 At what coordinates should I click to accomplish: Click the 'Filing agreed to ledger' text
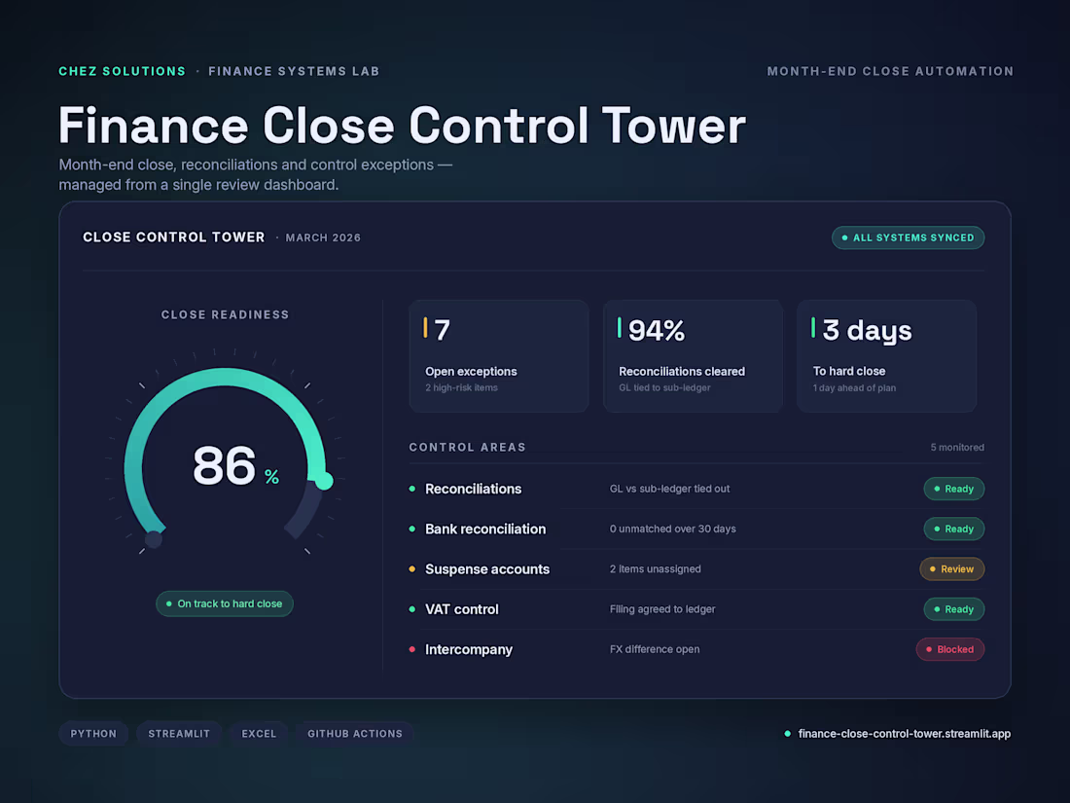pos(662,609)
